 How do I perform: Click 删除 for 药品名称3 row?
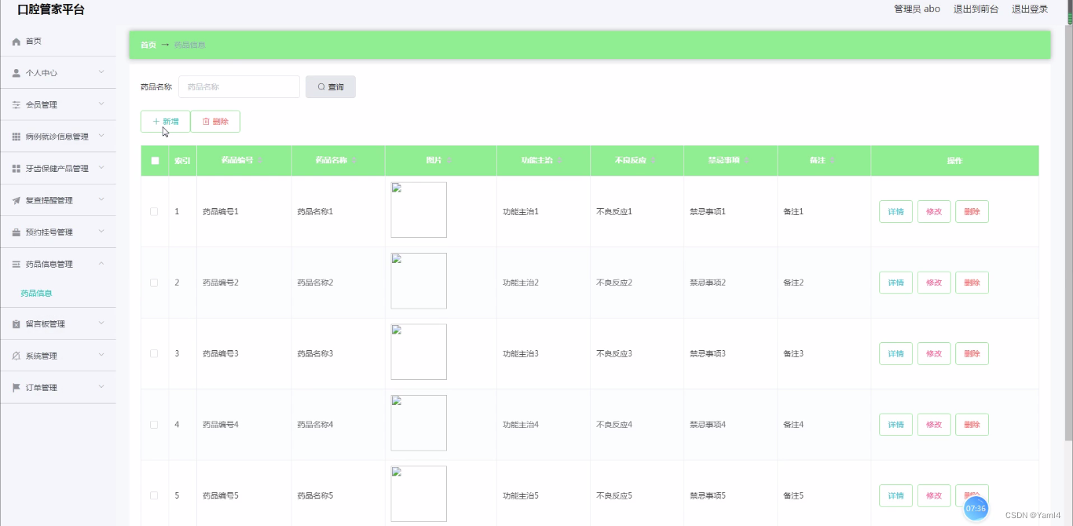[972, 353]
